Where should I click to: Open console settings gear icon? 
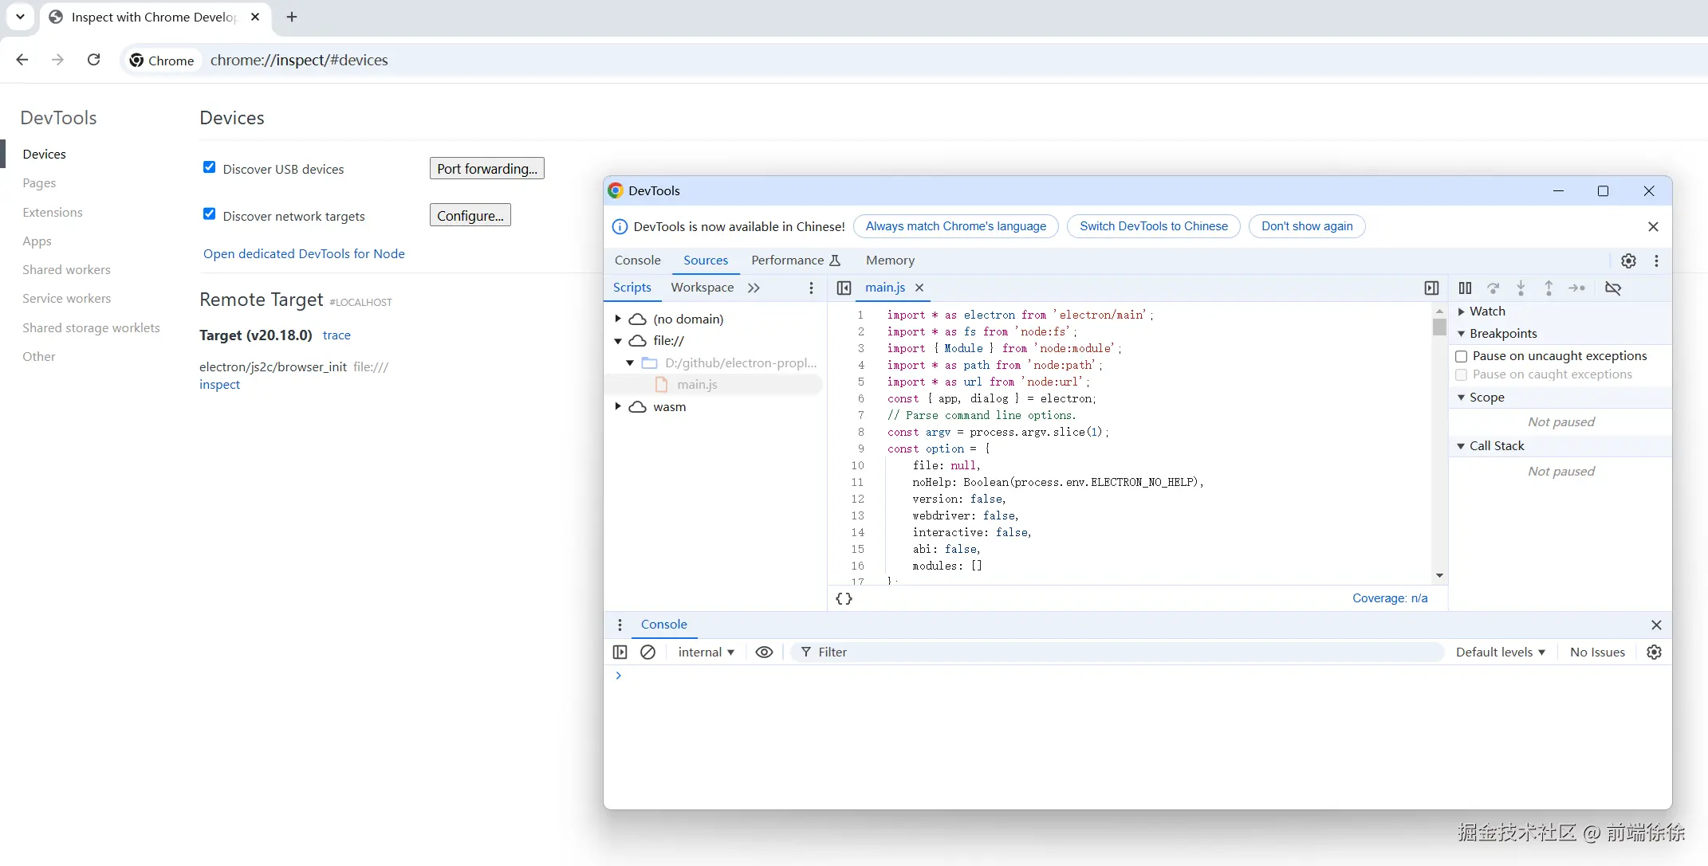tap(1654, 652)
